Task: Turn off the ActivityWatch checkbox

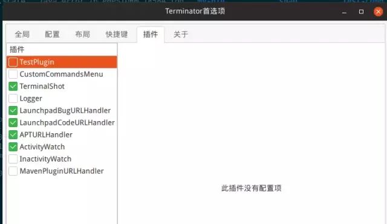Action: click(x=13, y=147)
